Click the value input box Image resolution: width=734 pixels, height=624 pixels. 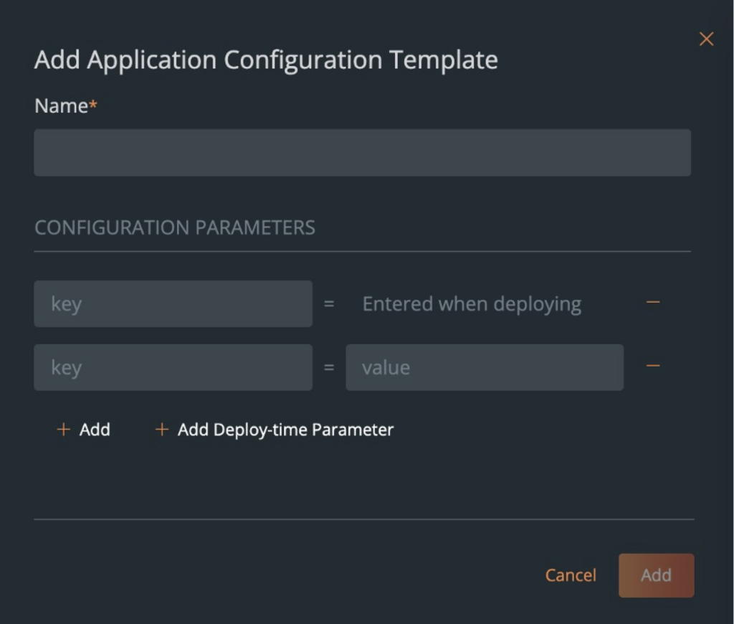pyautogui.click(x=485, y=367)
